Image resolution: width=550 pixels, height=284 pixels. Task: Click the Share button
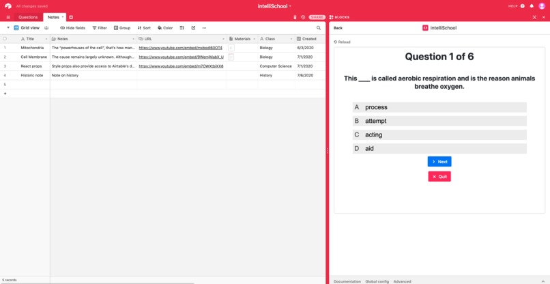(317, 17)
